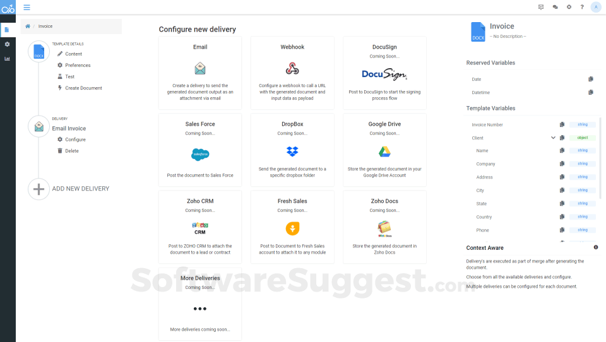Select the Email delivery card
The width and height of the screenshot is (606, 342).
point(200,73)
